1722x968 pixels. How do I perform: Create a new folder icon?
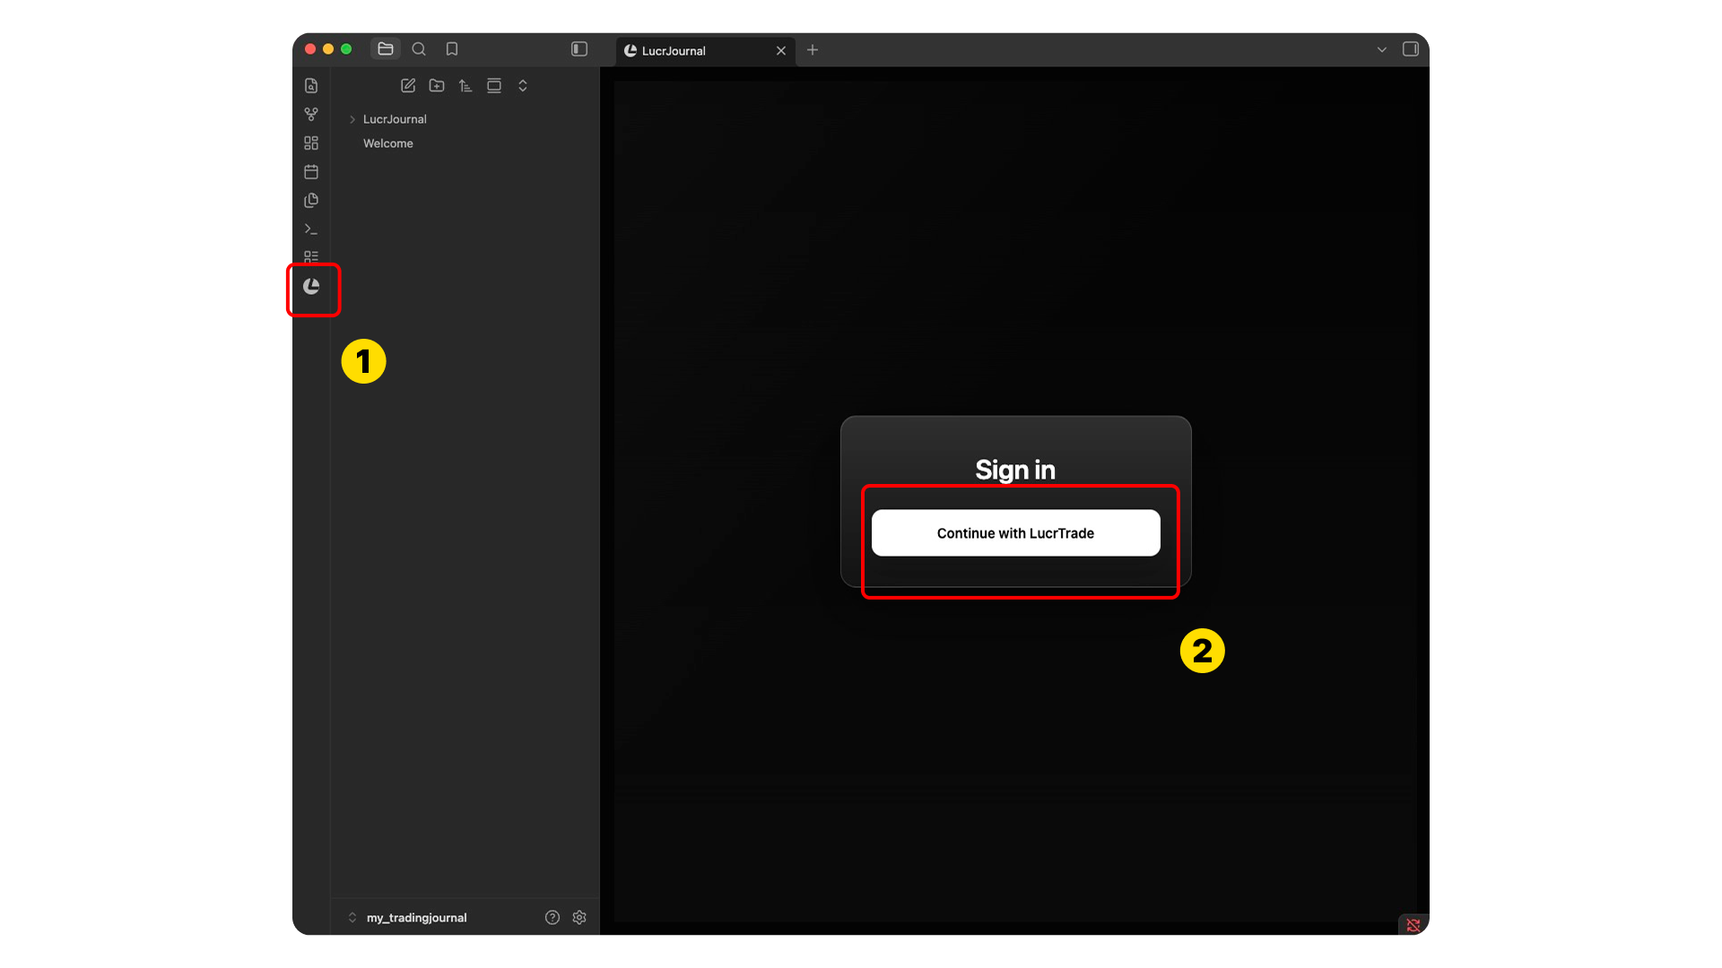pos(437,86)
